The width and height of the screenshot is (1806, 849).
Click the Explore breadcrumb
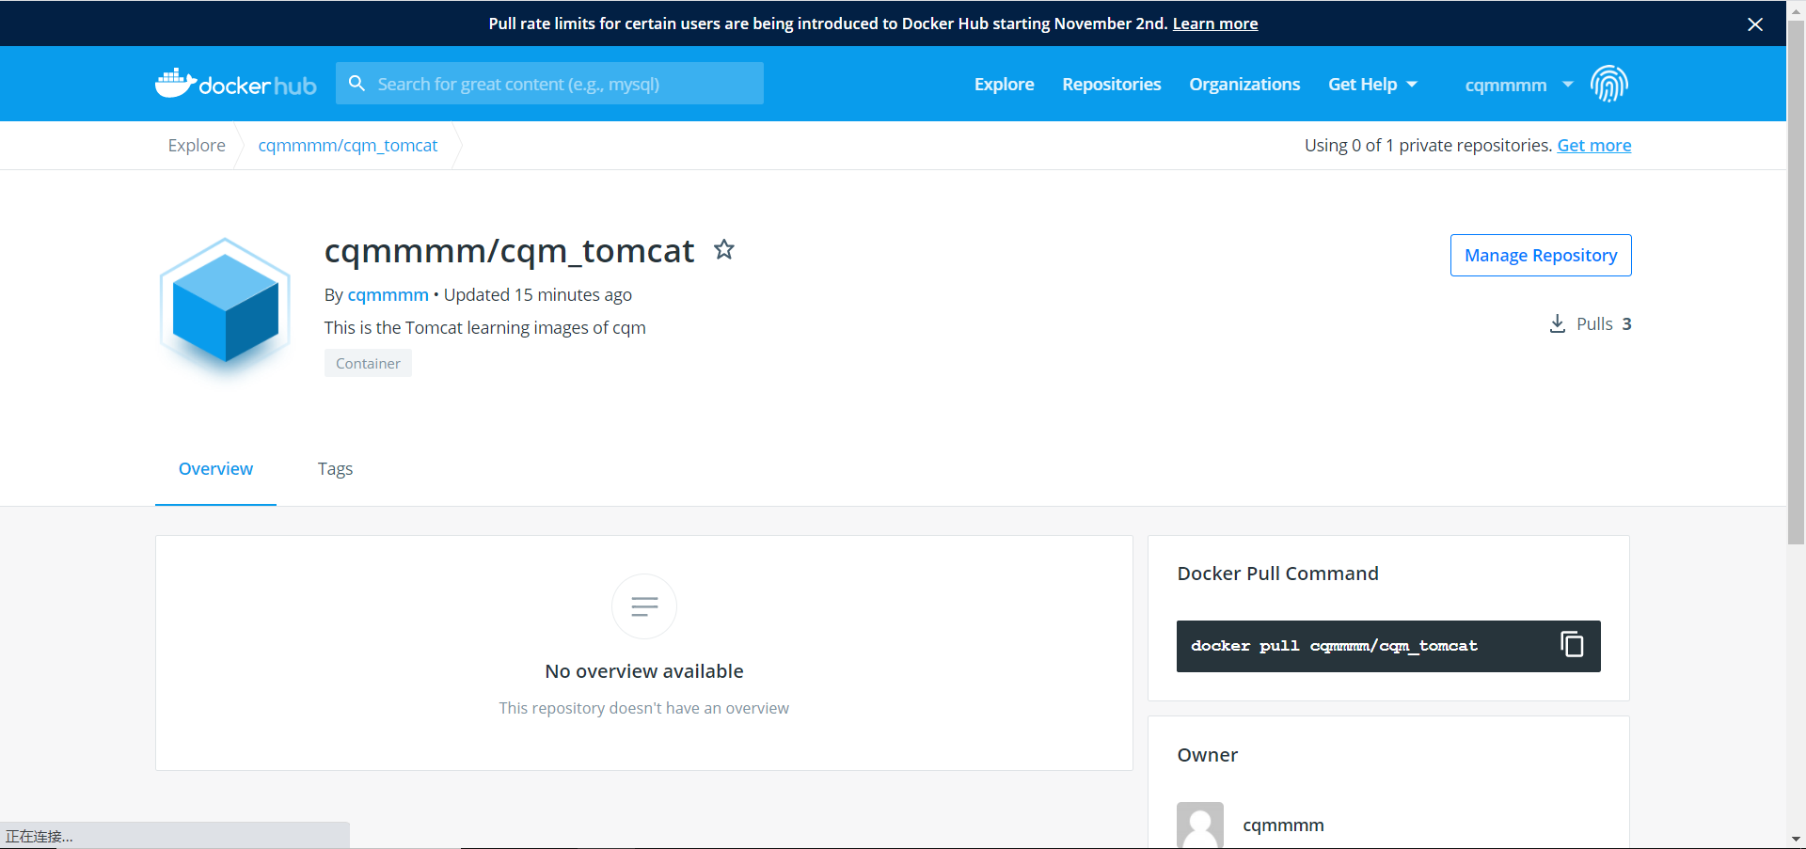click(x=197, y=145)
